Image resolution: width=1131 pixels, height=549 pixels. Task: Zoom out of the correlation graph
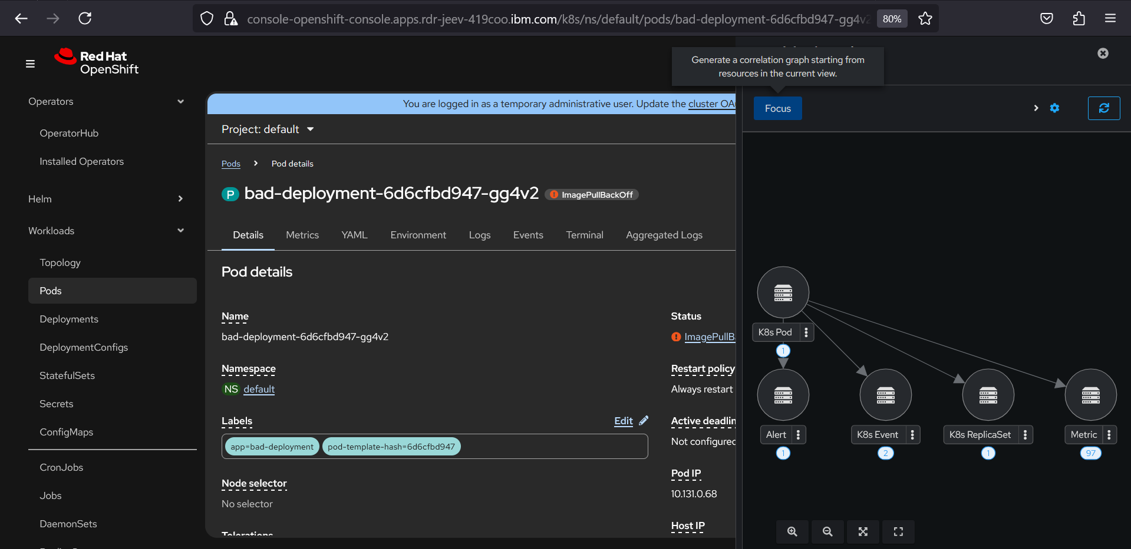tap(827, 531)
